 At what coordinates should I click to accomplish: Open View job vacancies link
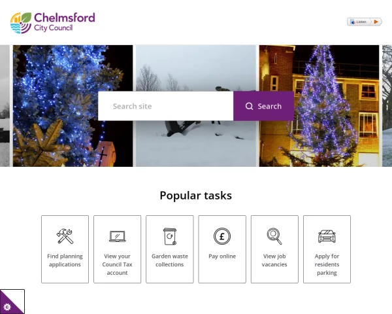pyautogui.click(x=274, y=260)
